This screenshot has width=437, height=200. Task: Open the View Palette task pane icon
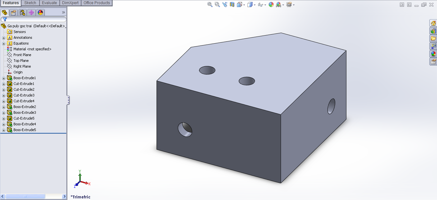[x=433, y=46]
